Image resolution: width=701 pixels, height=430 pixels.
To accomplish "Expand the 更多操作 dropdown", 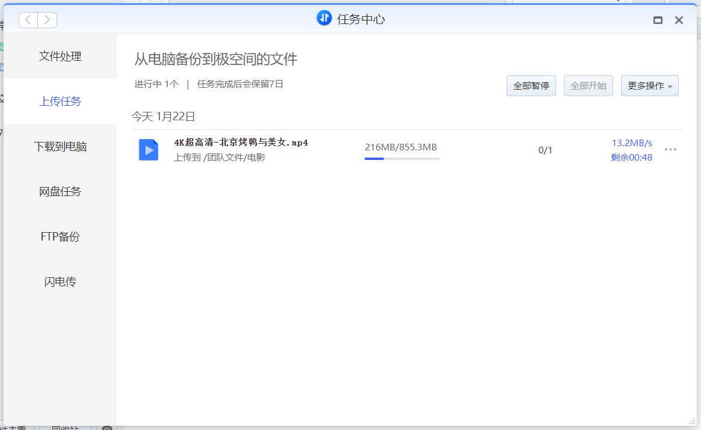I will click(649, 85).
